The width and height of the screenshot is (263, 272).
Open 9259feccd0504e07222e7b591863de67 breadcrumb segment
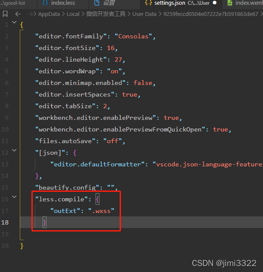click(x=211, y=14)
